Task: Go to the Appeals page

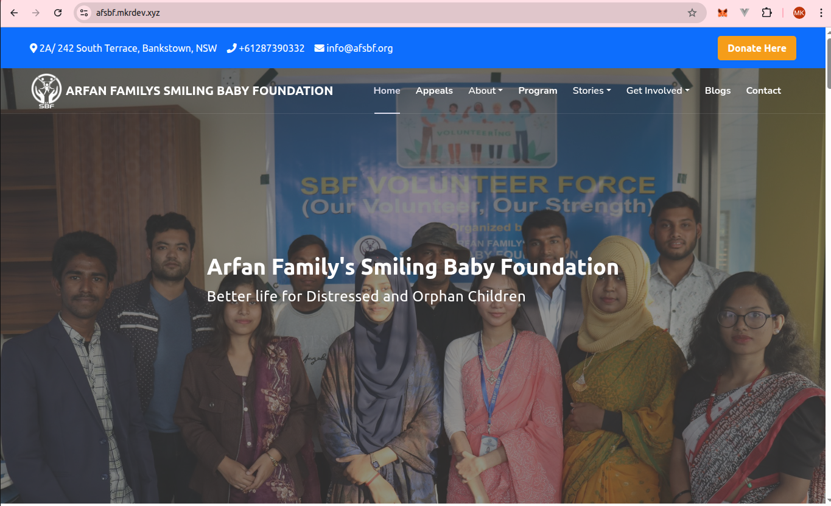Action: coord(434,91)
